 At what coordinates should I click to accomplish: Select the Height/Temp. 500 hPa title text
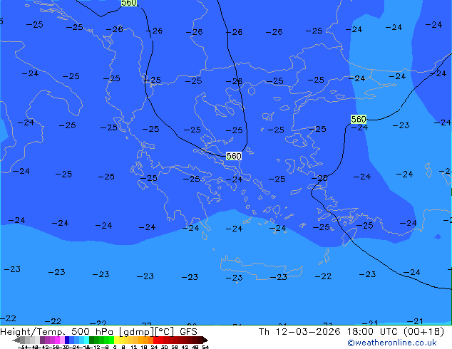(x=57, y=332)
